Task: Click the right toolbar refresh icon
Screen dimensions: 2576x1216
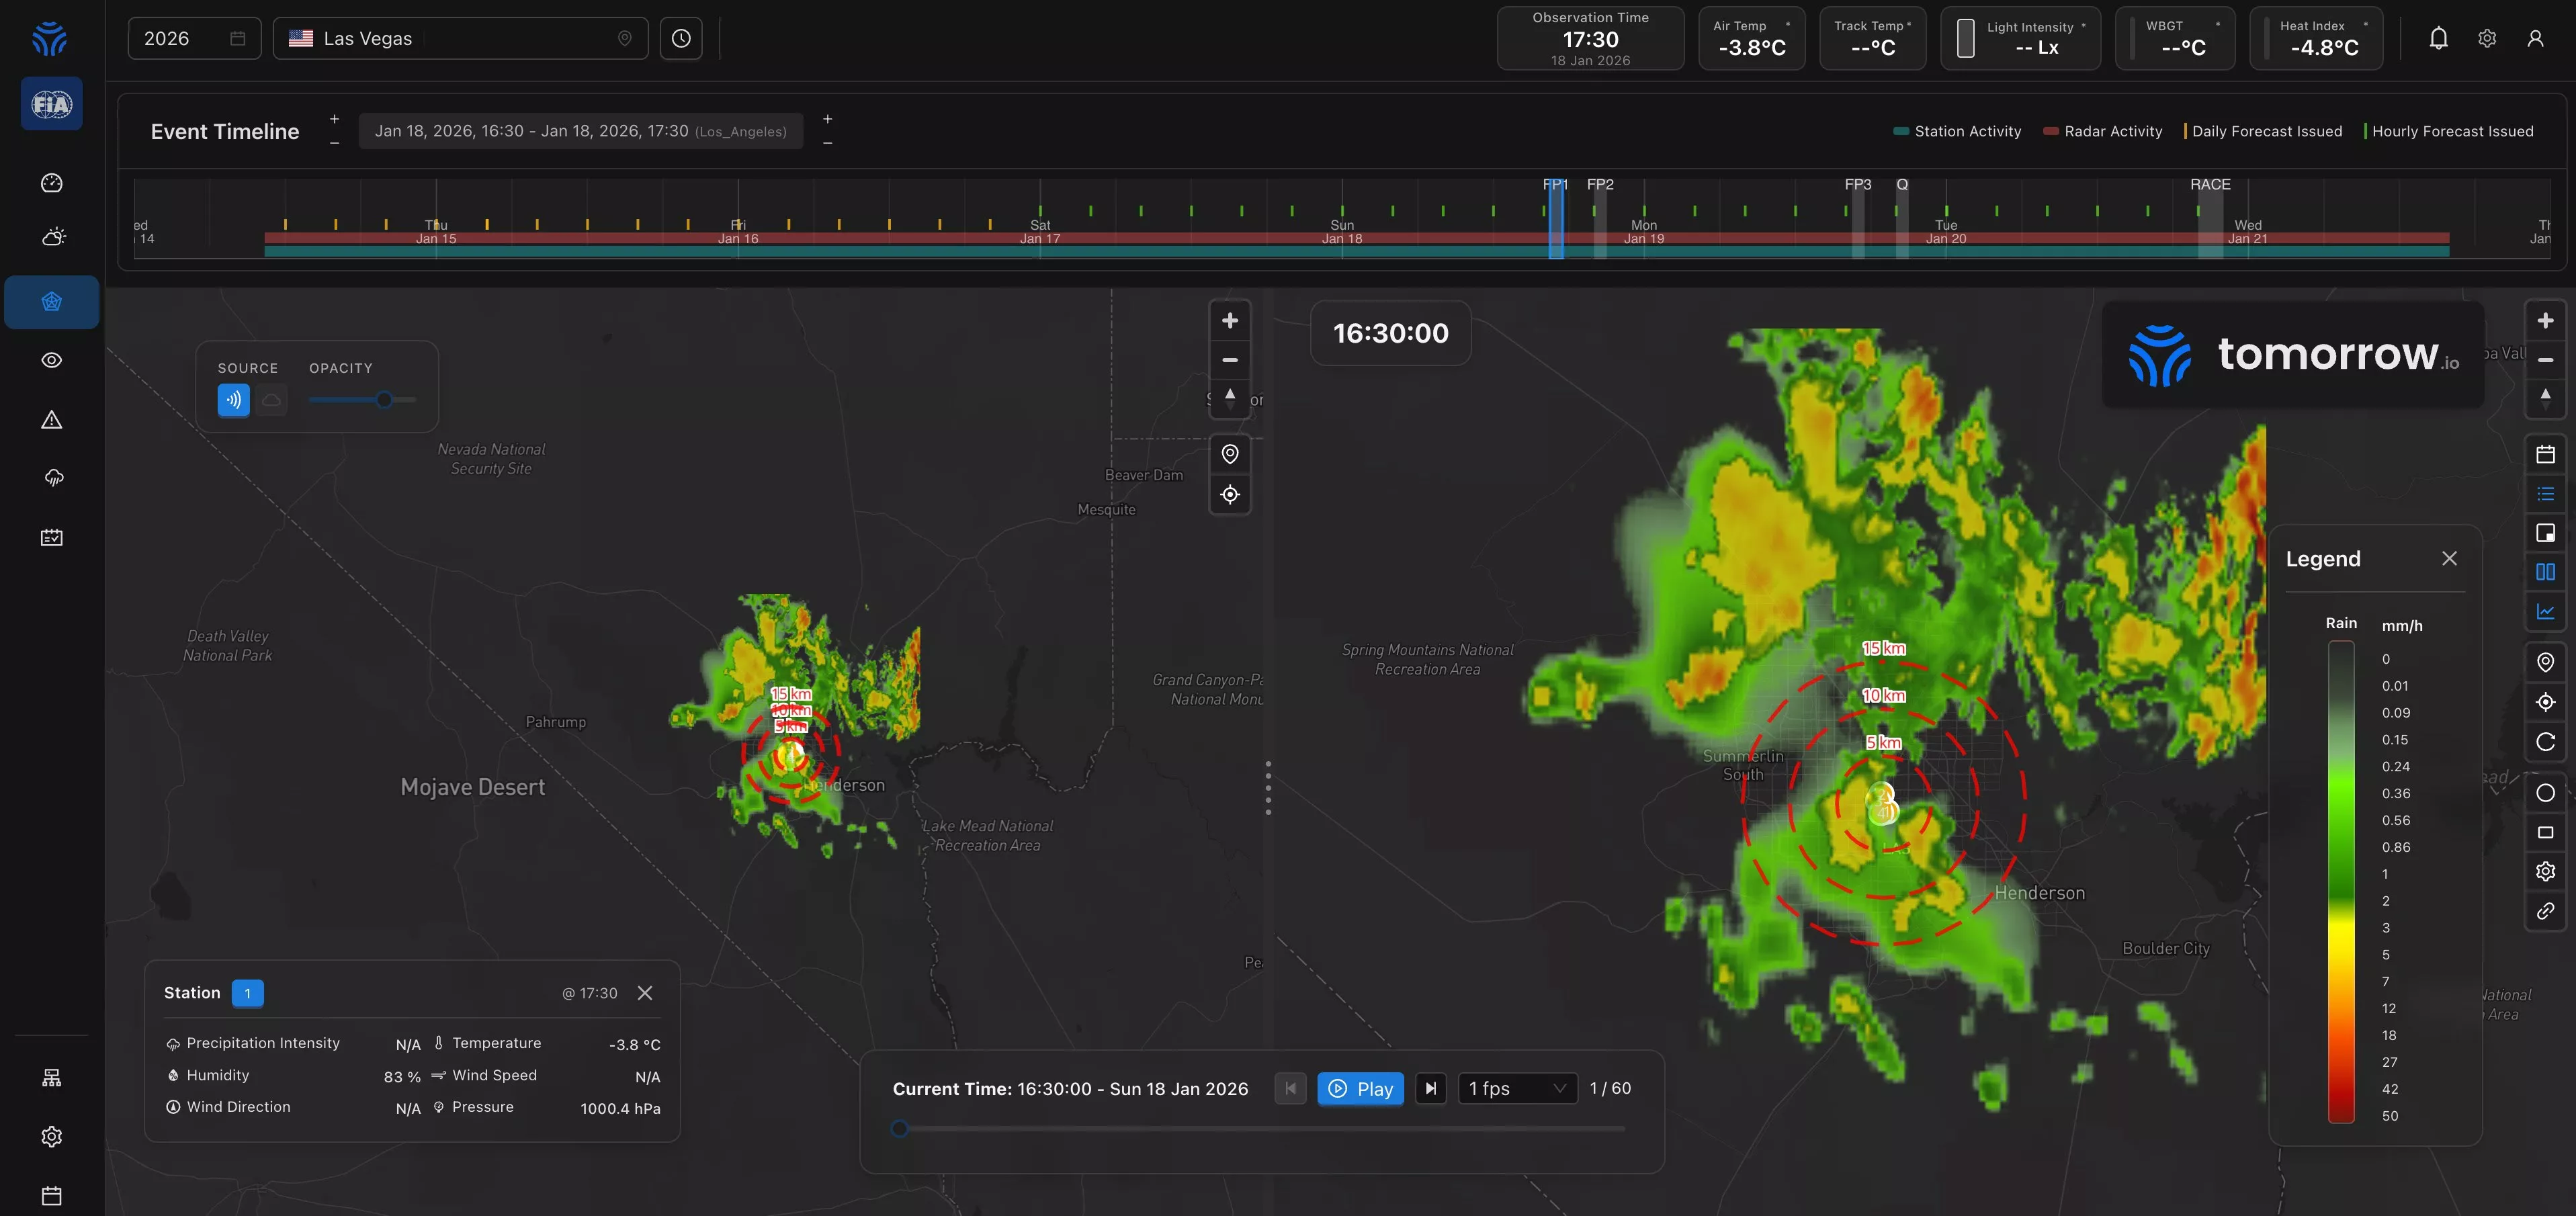Action: coord(2546,742)
